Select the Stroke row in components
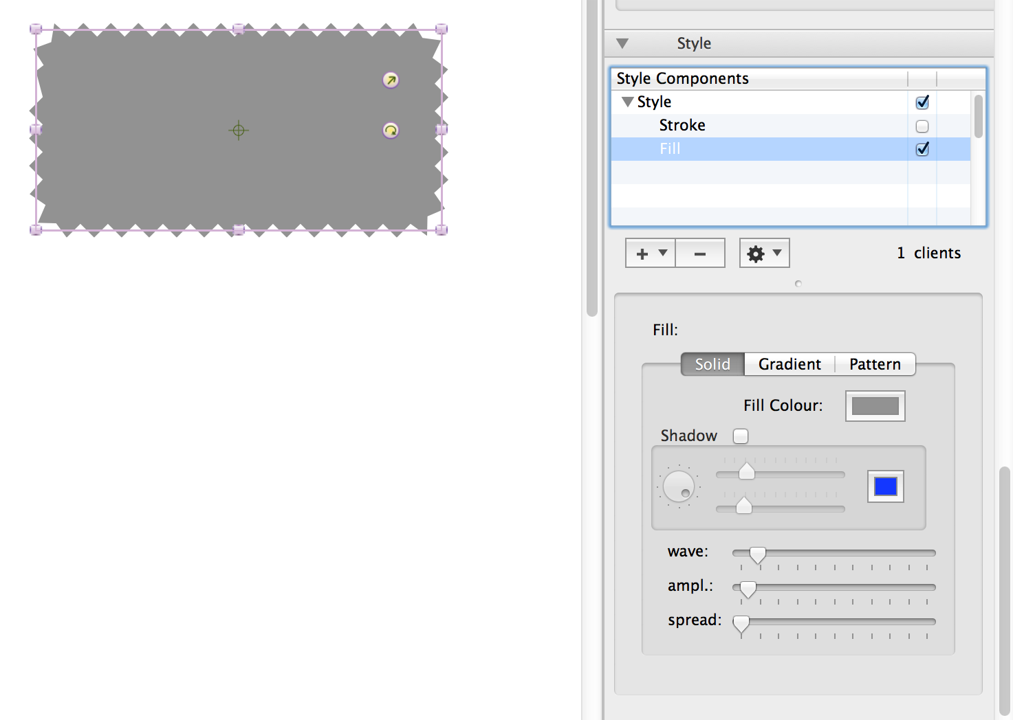Screen dimensions: 1013x720 pyautogui.click(x=791, y=126)
